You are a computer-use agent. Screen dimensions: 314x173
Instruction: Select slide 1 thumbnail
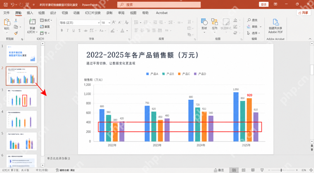coord(22,54)
